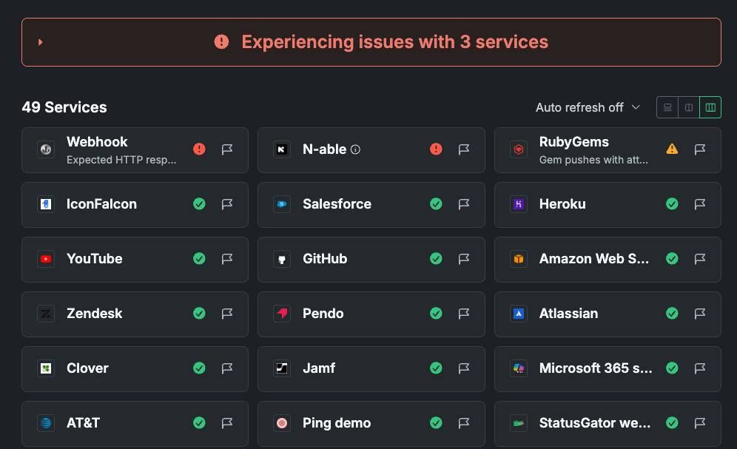Viewport: 737px width, 449px height.
Task: Click RubyGems yellow warning triangle icon
Action: [672, 149]
